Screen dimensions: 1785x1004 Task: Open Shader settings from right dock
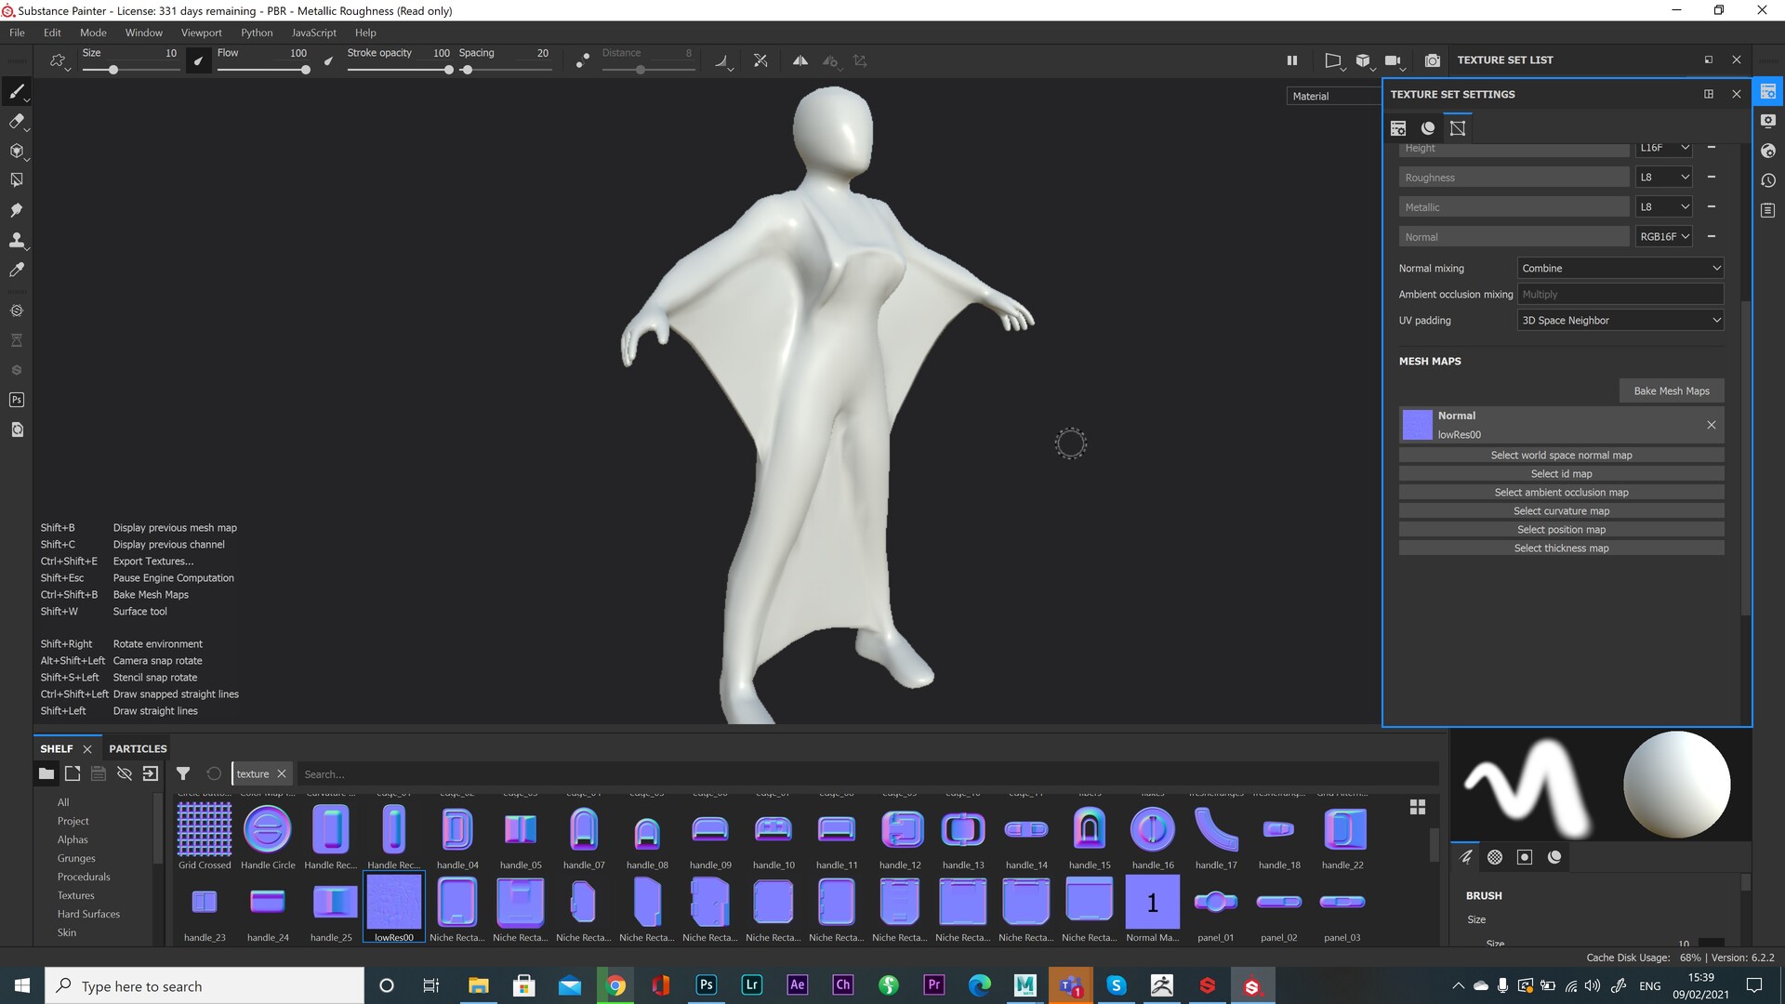pyautogui.click(x=1768, y=151)
